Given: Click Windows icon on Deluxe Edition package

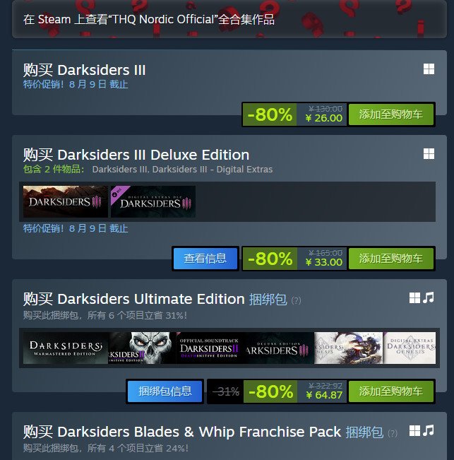Looking at the screenshot, I should pos(429,154).
